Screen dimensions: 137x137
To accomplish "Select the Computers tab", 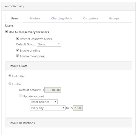I will 91,18.
